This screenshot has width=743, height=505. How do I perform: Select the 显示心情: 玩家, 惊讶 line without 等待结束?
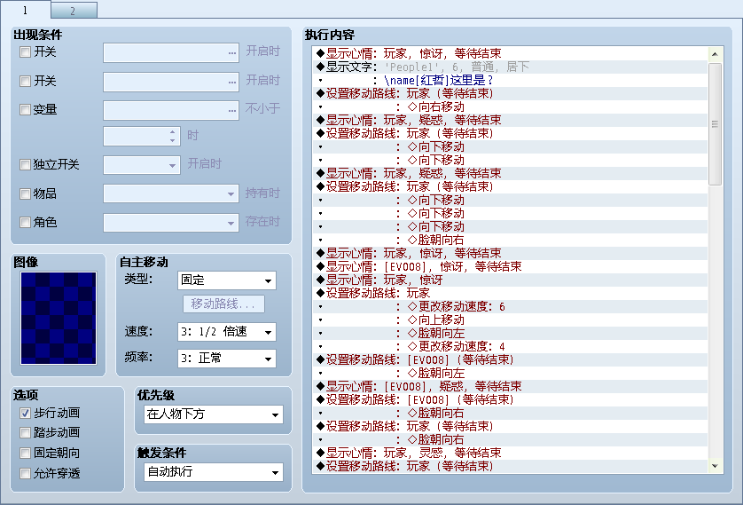(511, 280)
